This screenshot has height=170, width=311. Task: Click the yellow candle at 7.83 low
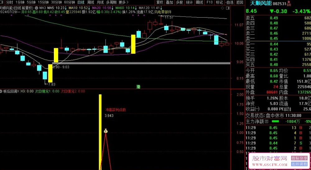point(50,74)
